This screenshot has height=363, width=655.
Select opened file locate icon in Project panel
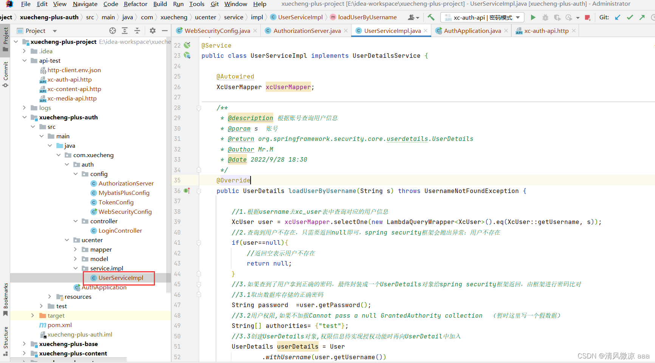[x=113, y=31]
